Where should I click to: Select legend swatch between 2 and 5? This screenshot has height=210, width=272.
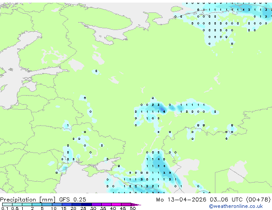37,204
